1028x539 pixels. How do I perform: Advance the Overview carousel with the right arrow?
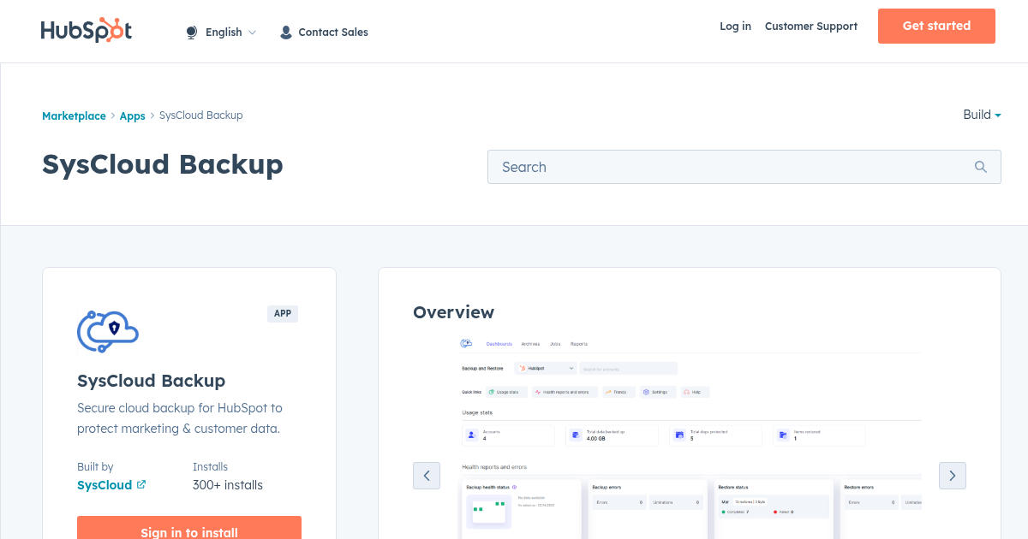pyautogui.click(x=952, y=476)
